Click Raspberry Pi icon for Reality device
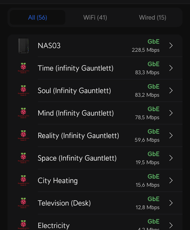The image size is (190, 230). [24, 135]
